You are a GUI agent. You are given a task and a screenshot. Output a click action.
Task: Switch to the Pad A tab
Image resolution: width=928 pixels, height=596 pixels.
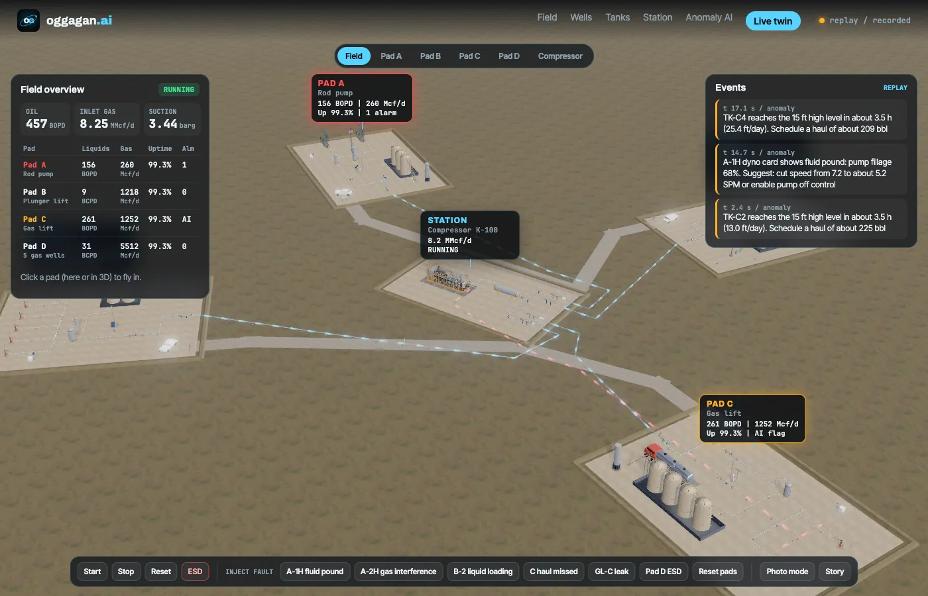(x=391, y=56)
